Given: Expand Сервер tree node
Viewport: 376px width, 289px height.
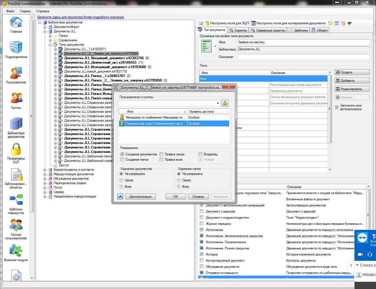Looking at the screenshot, I should pos(45,192).
